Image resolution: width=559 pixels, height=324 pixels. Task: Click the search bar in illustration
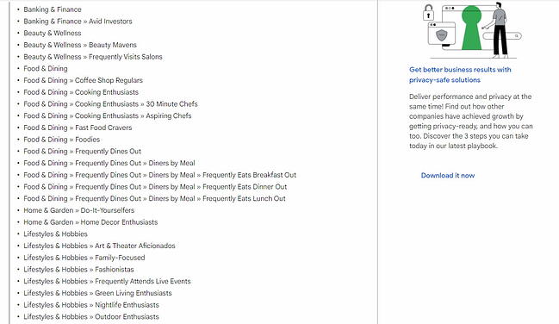[x=502, y=36]
